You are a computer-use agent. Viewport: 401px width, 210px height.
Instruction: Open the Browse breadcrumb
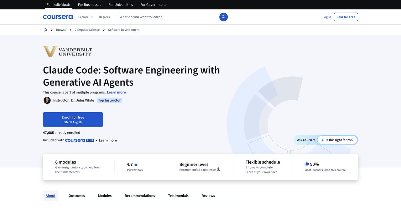(61, 30)
